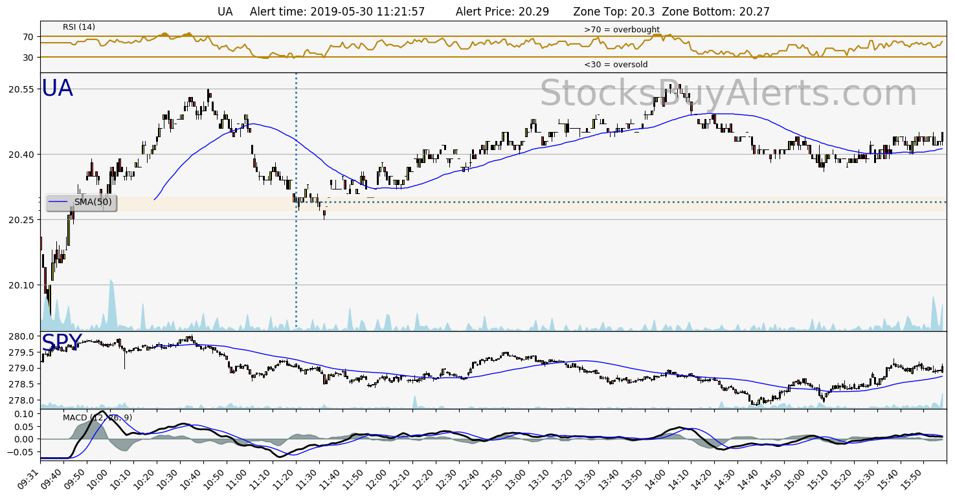Image resolution: width=955 pixels, height=498 pixels.
Task: Click the 20.10 price axis label
Action: tap(21, 285)
